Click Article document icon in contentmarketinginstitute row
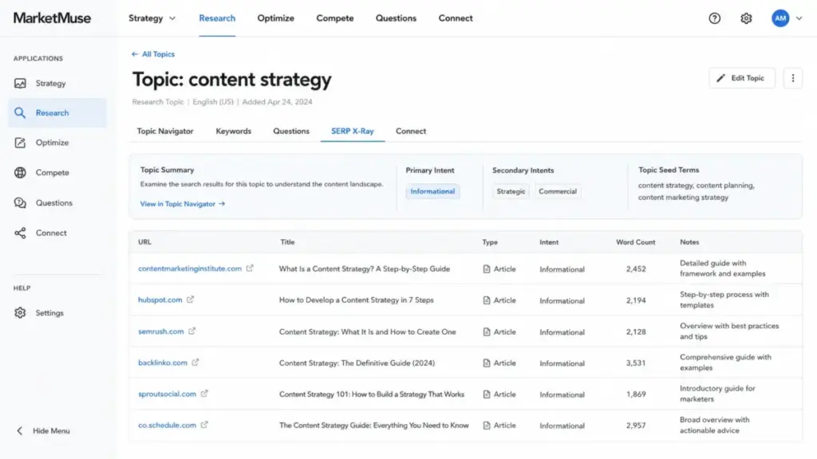 coord(487,269)
